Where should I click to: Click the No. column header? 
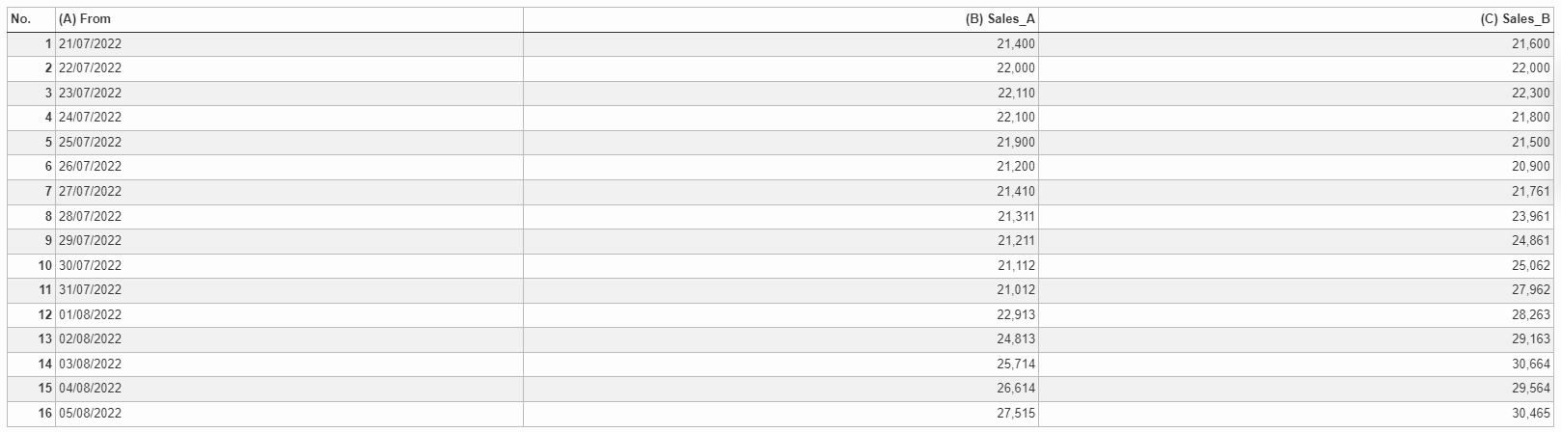(31, 19)
